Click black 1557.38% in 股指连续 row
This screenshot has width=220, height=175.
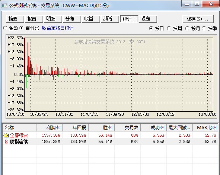coord(51,141)
